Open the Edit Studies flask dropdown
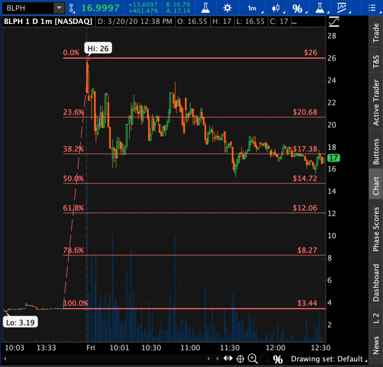Viewport: 383px width, 367px height. (x=321, y=8)
